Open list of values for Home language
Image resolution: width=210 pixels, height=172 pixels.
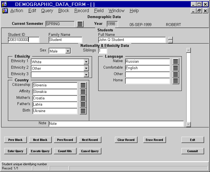click(176, 81)
